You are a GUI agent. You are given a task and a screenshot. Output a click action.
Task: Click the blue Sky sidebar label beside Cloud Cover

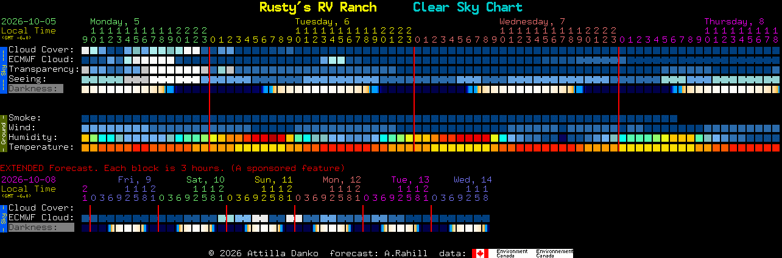[3, 69]
